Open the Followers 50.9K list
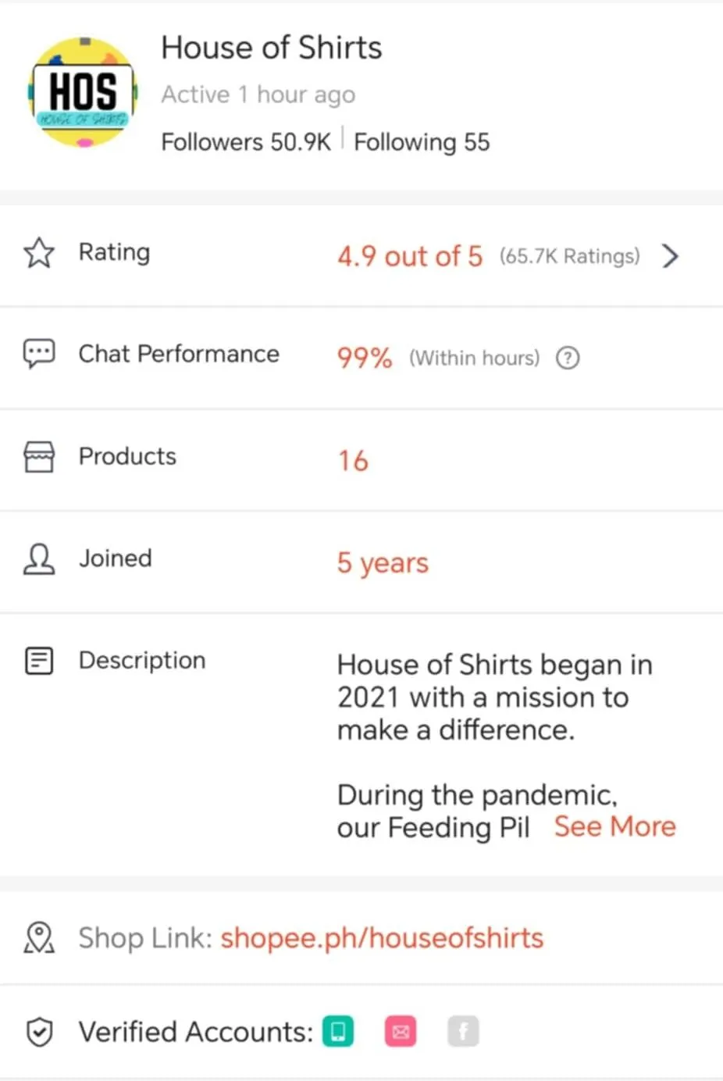Screen dimensions: 723x1081 [246, 142]
